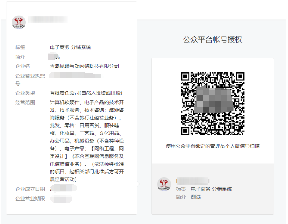The width and height of the screenshot is (288, 224).
Task: Click the top-right finder square of QR code
Action: [x=237, y=79]
